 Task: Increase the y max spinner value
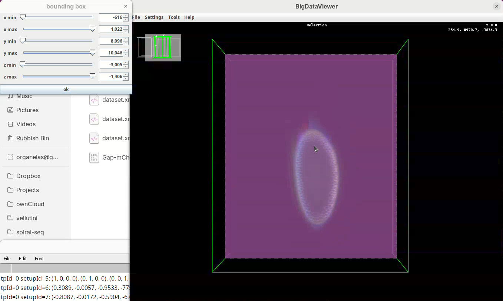(126, 51)
